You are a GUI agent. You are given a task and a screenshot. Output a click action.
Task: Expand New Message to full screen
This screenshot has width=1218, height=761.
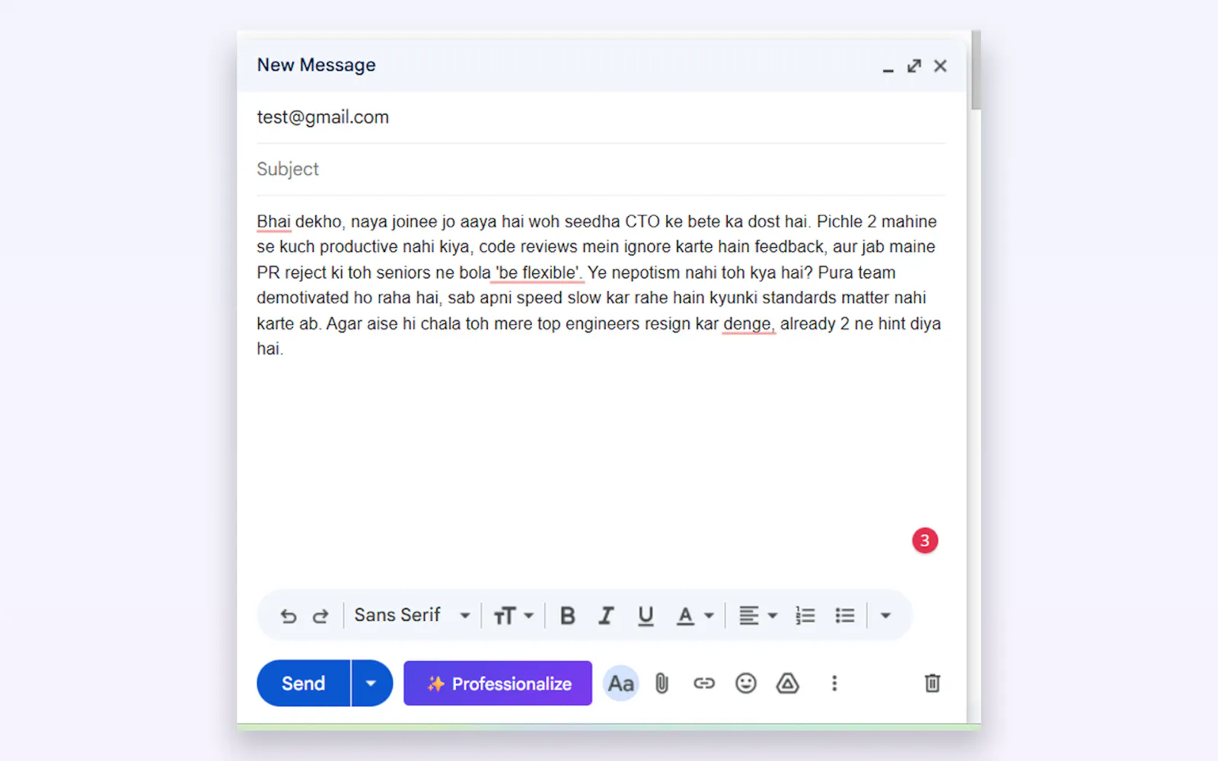(x=914, y=66)
